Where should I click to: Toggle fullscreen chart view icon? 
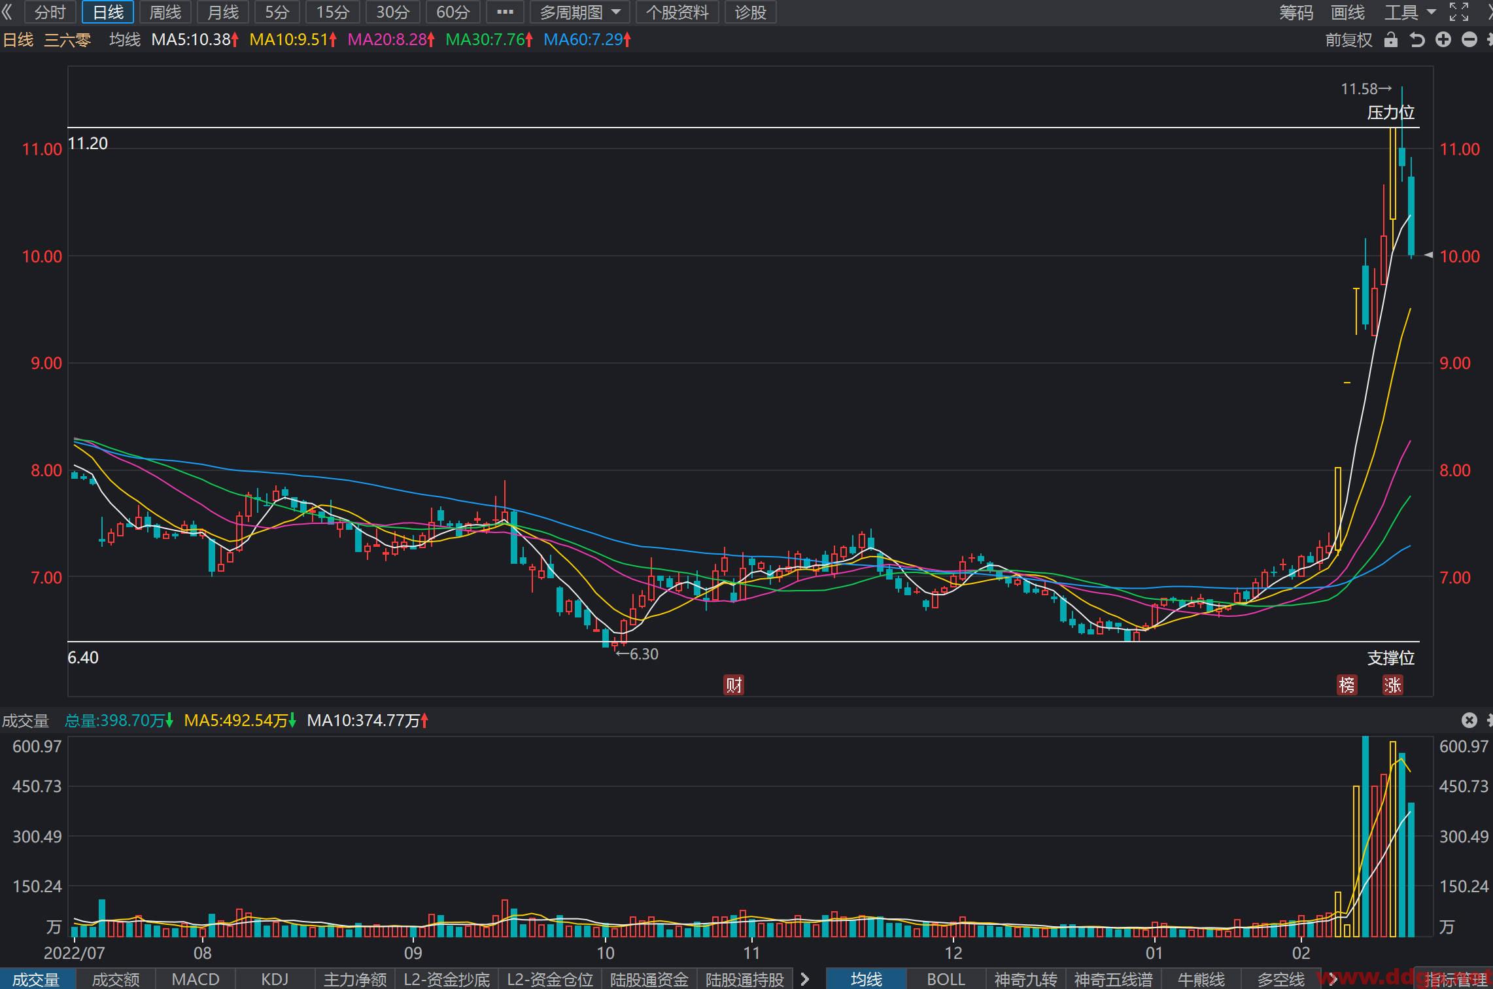click(1459, 12)
